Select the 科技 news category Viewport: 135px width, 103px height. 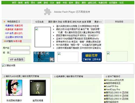(x=79, y=22)
